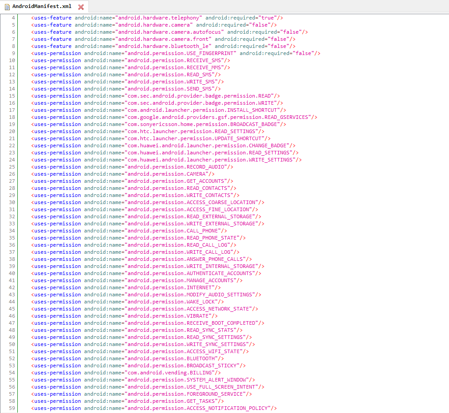Click the com.android.vending.BILLING text
449x413 pixels.
(x=169, y=373)
